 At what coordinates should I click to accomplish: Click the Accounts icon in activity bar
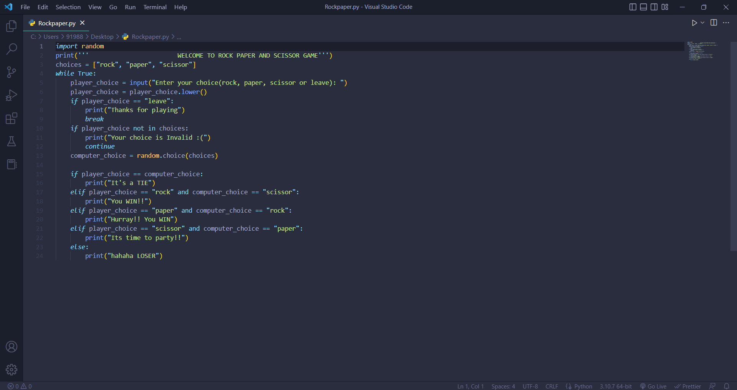point(12,347)
